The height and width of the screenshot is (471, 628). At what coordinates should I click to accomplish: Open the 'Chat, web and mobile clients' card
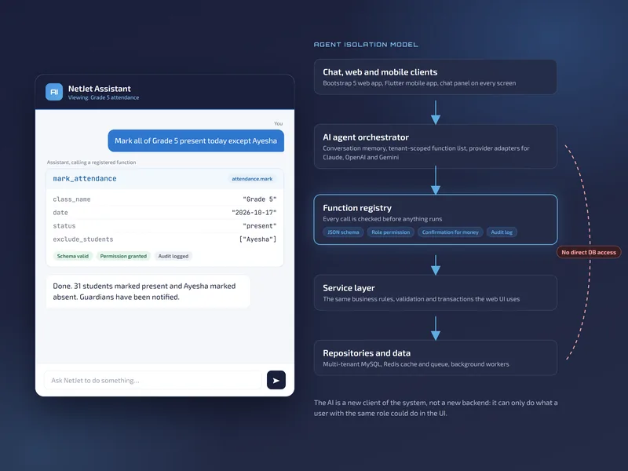pyautogui.click(x=436, y=77)
